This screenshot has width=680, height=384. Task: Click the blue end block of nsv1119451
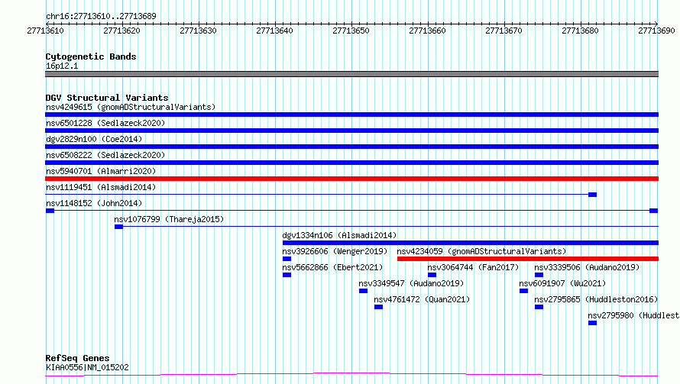click(592, 195)
